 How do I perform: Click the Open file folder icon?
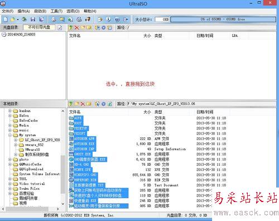(x=13, y=20)
